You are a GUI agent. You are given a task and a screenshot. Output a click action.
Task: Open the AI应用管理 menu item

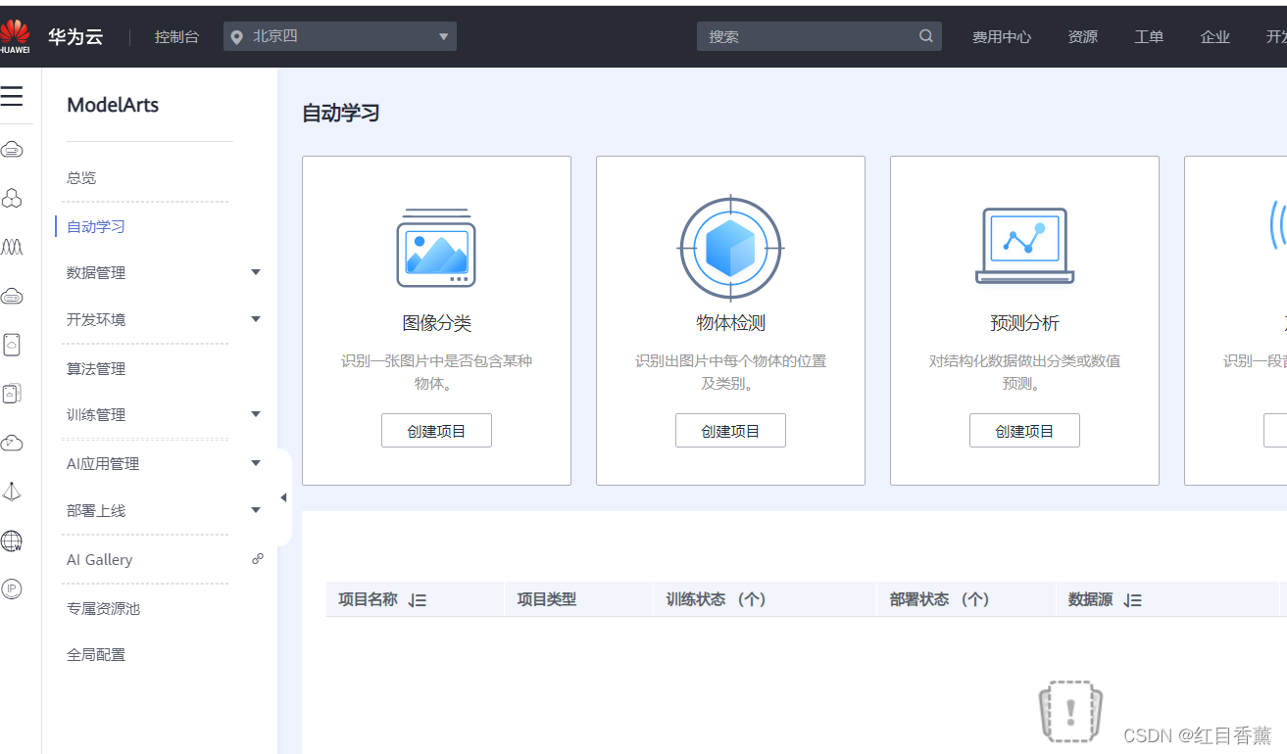[x=103, y=464]
